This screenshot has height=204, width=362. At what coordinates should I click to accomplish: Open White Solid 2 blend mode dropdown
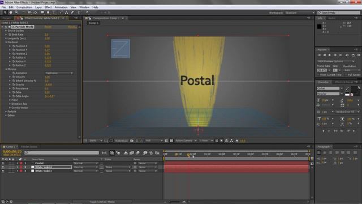(85, 167)
